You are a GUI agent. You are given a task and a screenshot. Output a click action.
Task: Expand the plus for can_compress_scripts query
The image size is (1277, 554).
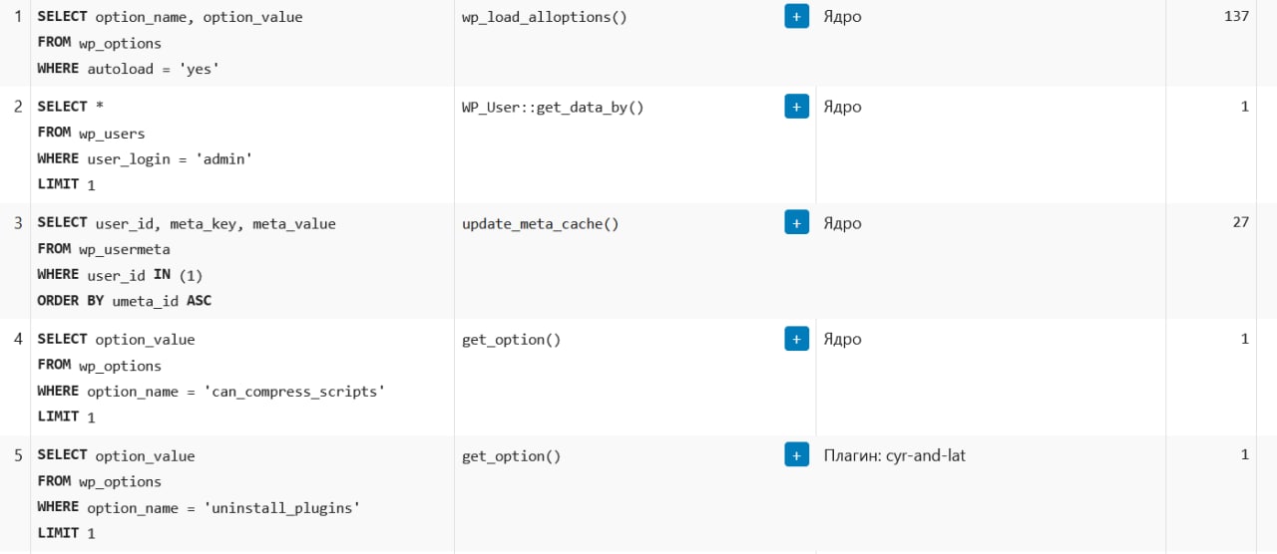[796, 339]
